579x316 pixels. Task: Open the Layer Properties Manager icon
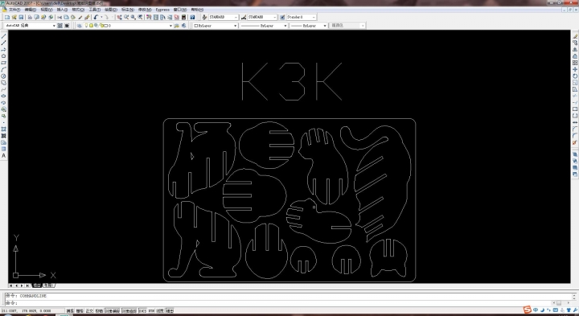[79, 26]
